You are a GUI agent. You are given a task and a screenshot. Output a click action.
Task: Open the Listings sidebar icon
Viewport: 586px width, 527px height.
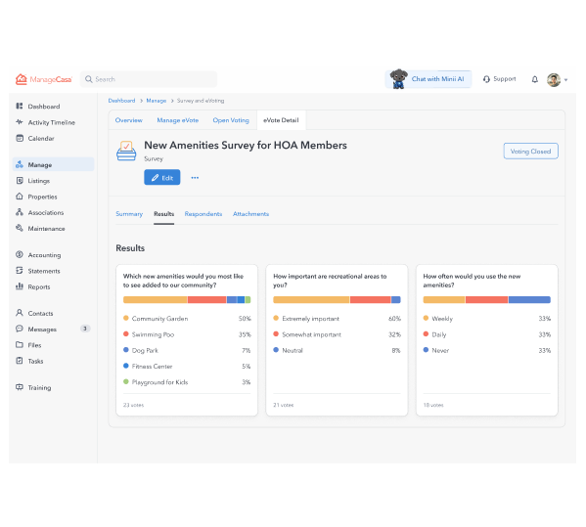point(20,181)
